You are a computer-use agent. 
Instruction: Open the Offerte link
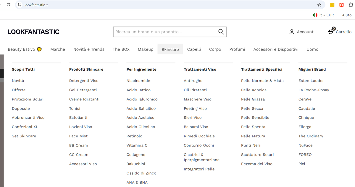19,90
